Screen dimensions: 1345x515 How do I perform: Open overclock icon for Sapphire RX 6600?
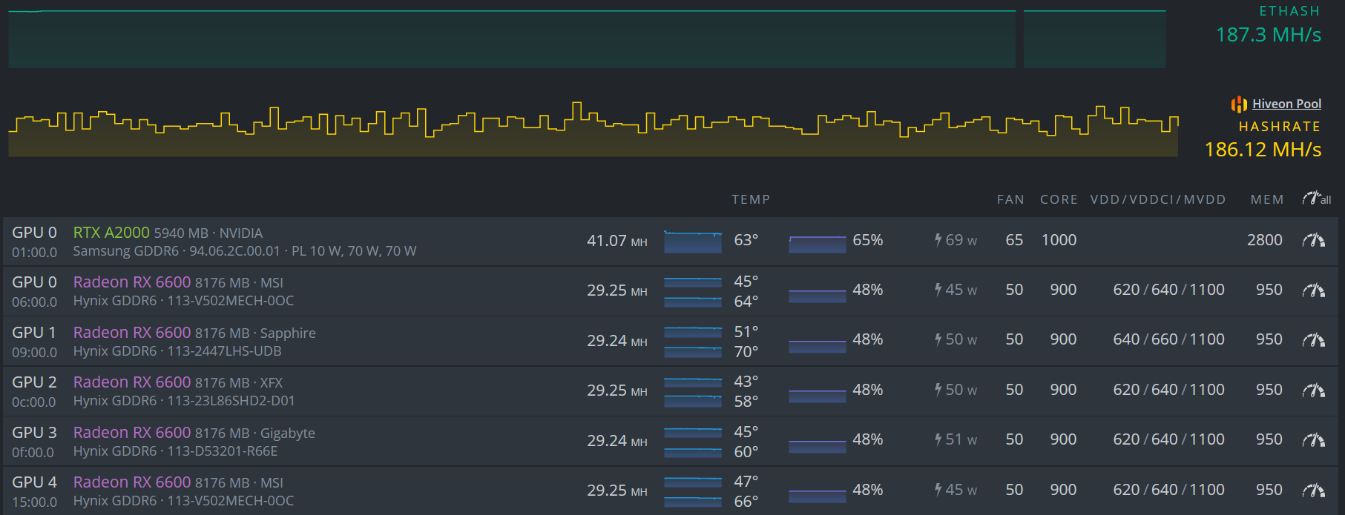point(1313,340)
